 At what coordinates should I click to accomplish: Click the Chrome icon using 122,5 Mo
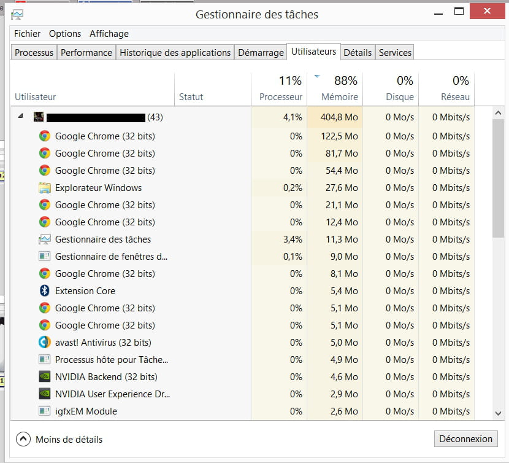click(44, 136)
